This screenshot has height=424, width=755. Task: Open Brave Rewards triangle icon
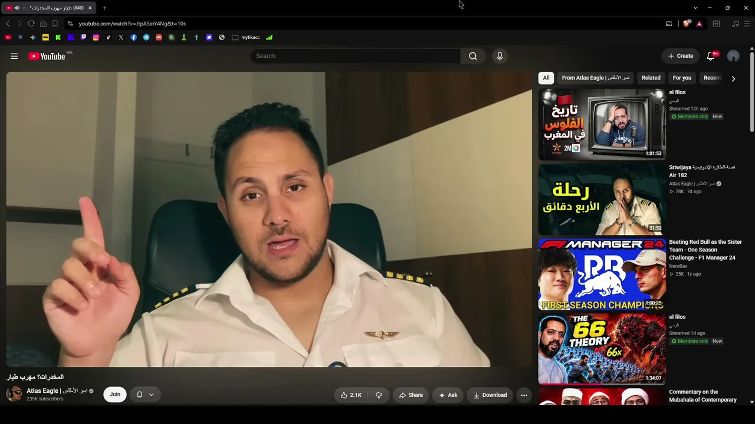coord(700,24)
